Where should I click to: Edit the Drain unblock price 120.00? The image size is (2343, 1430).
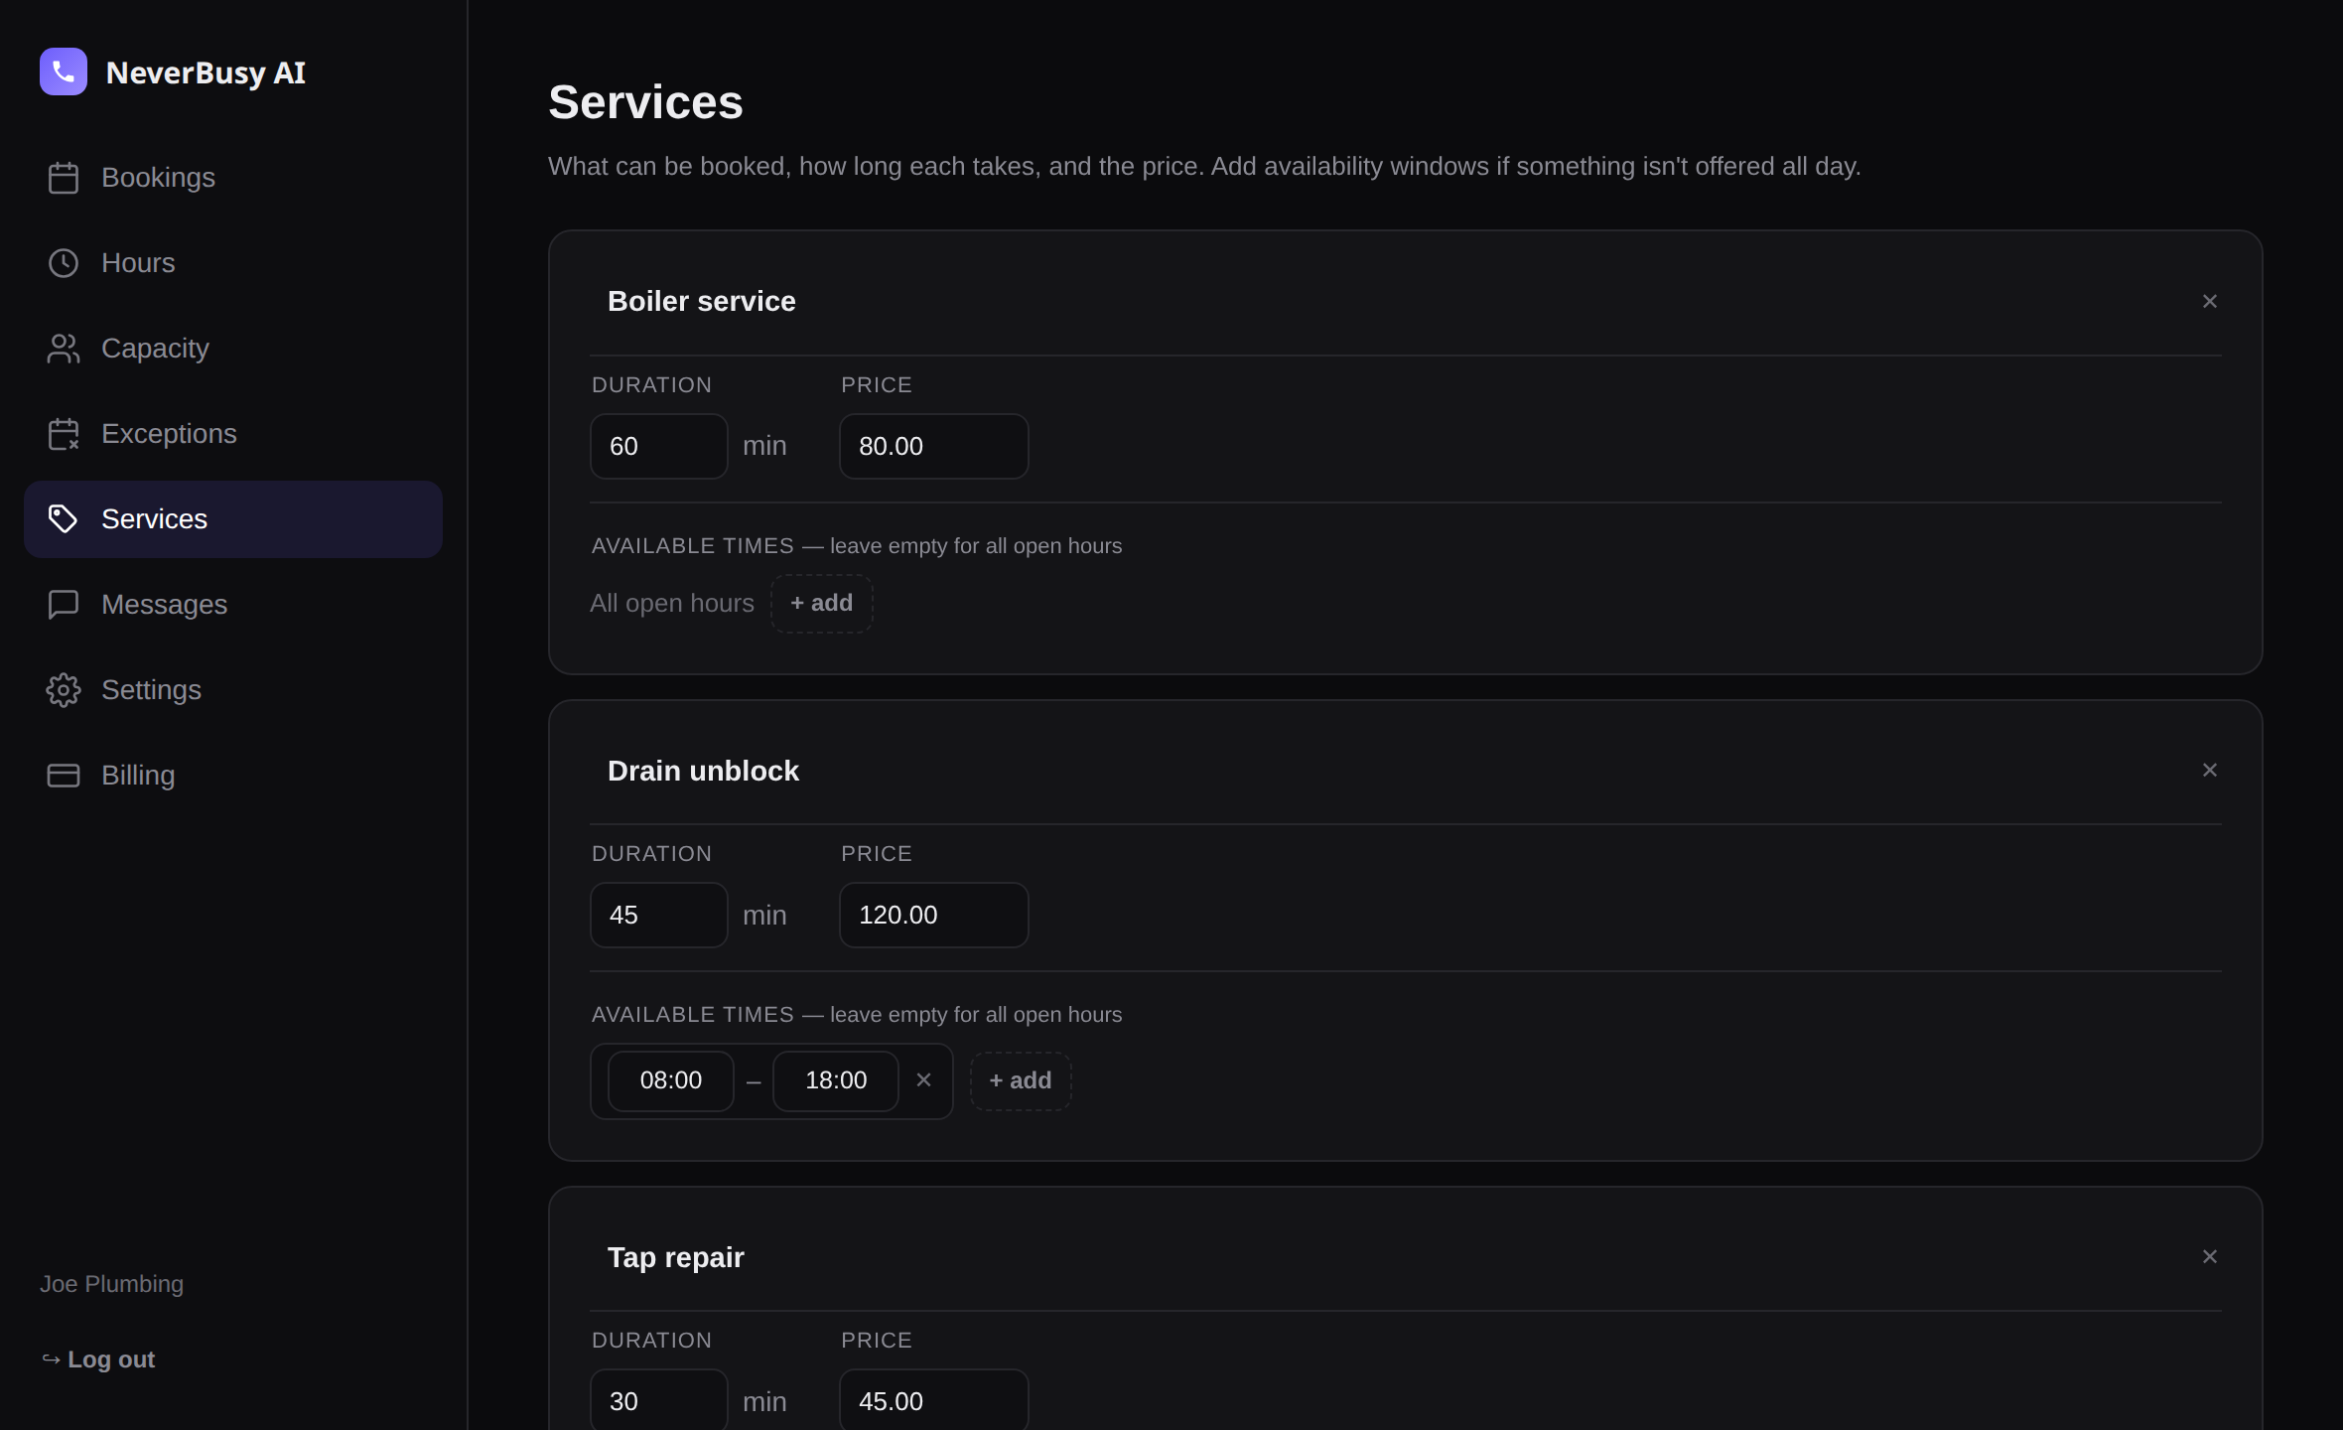point(933,915)
